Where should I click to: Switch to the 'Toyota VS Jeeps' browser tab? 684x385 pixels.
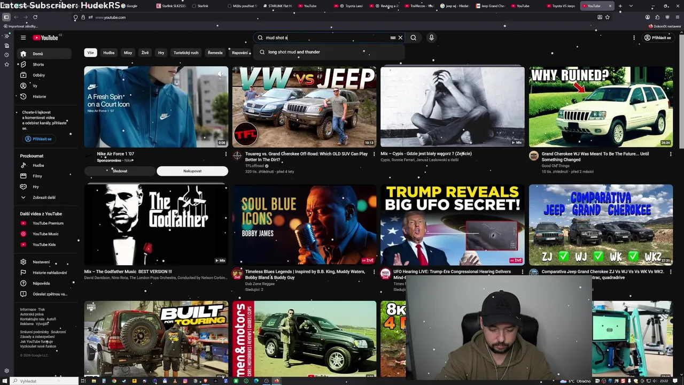tap(561, 6)
